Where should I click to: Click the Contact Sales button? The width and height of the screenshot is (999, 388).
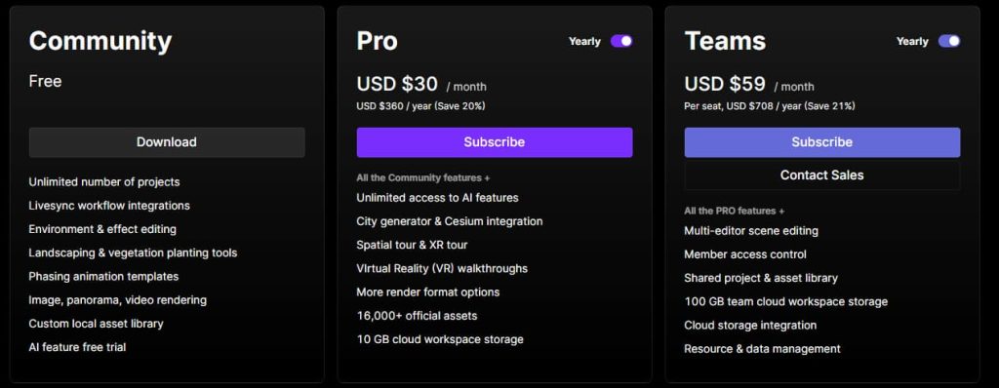pos(821,175)
